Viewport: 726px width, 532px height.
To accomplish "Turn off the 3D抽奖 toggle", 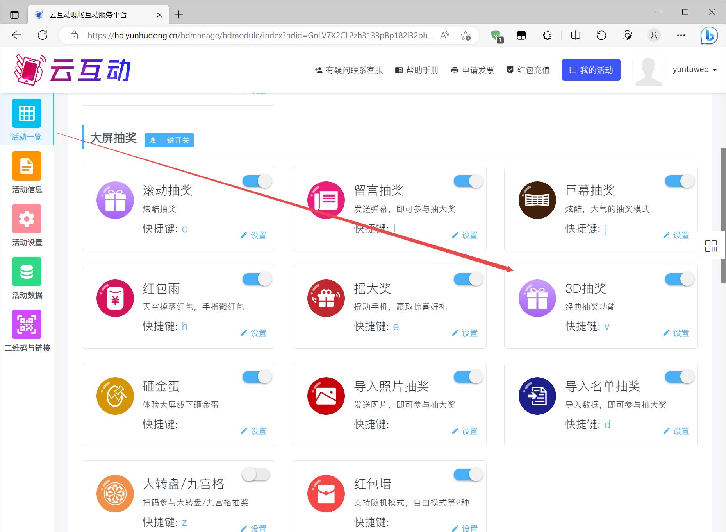I will coord(679,279).
